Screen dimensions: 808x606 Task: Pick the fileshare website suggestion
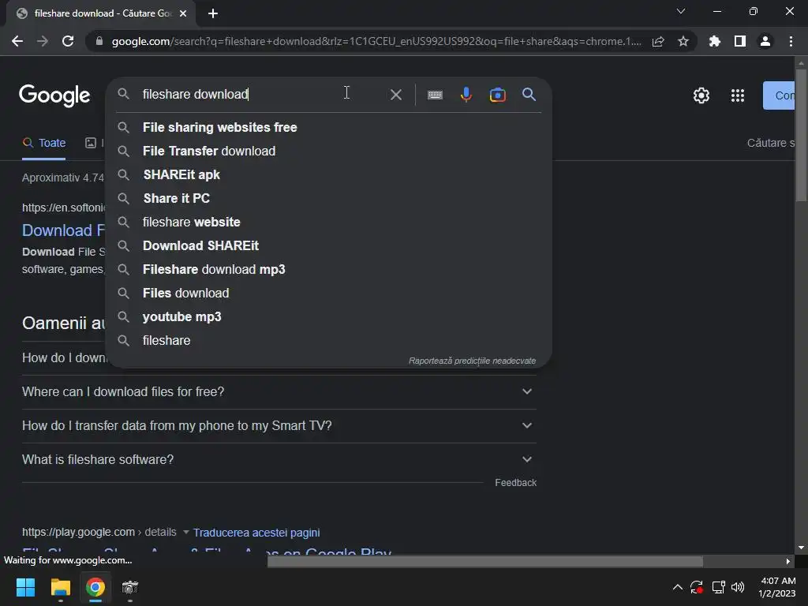(328, 222)
